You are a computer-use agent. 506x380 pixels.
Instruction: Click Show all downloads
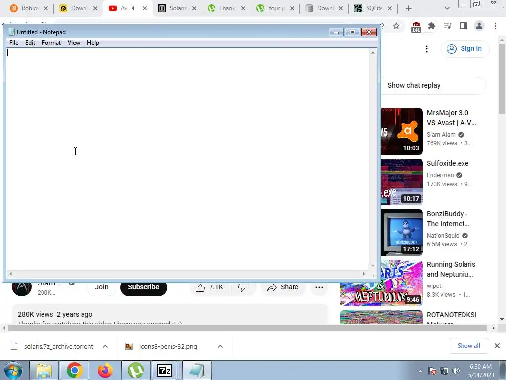click(x=468, y=346)
